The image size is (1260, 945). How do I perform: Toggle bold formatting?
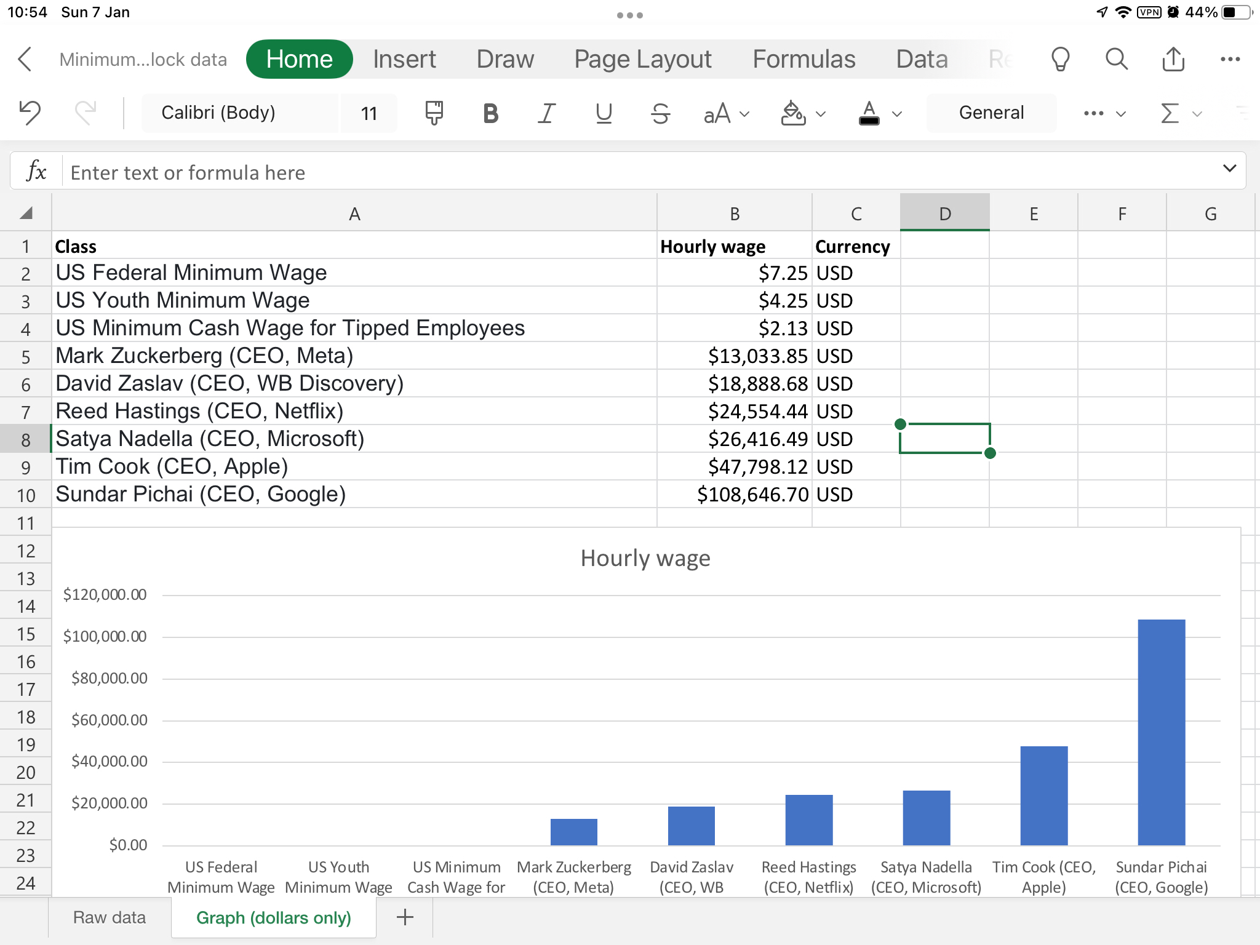tap(490, 113)
